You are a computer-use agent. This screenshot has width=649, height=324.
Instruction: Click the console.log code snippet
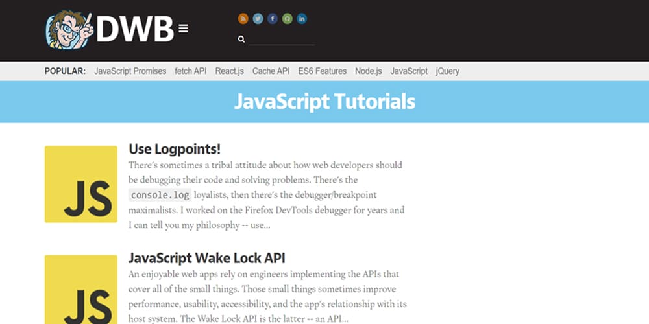coord(160,194)
